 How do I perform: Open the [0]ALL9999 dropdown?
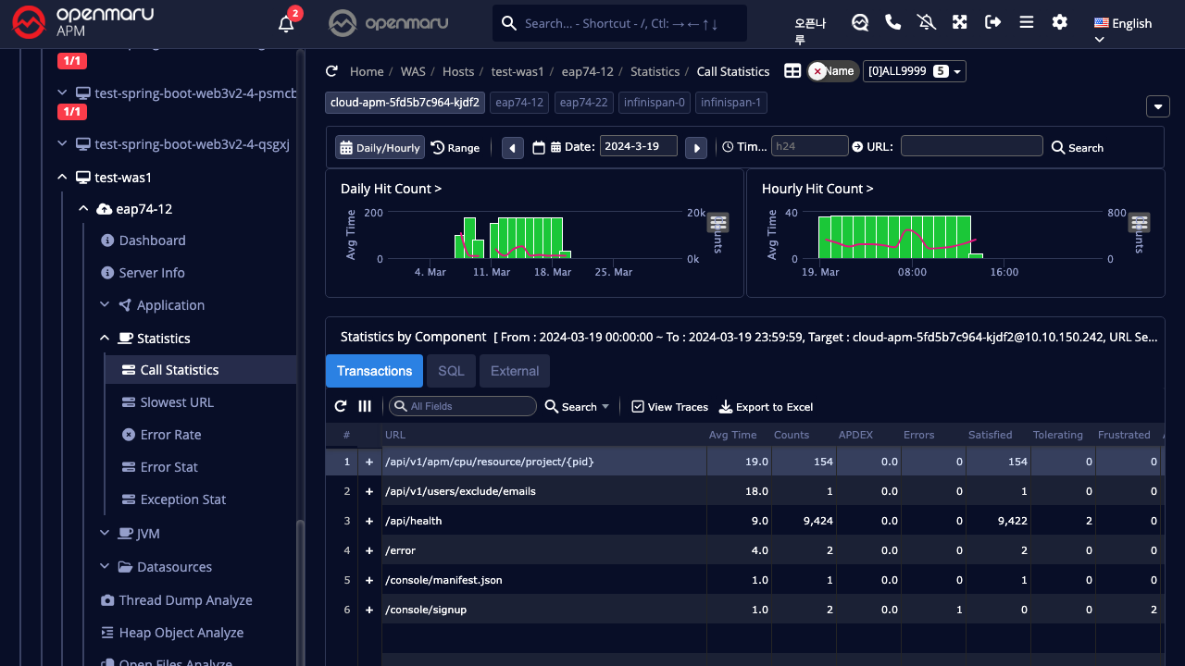pos(914,71)
